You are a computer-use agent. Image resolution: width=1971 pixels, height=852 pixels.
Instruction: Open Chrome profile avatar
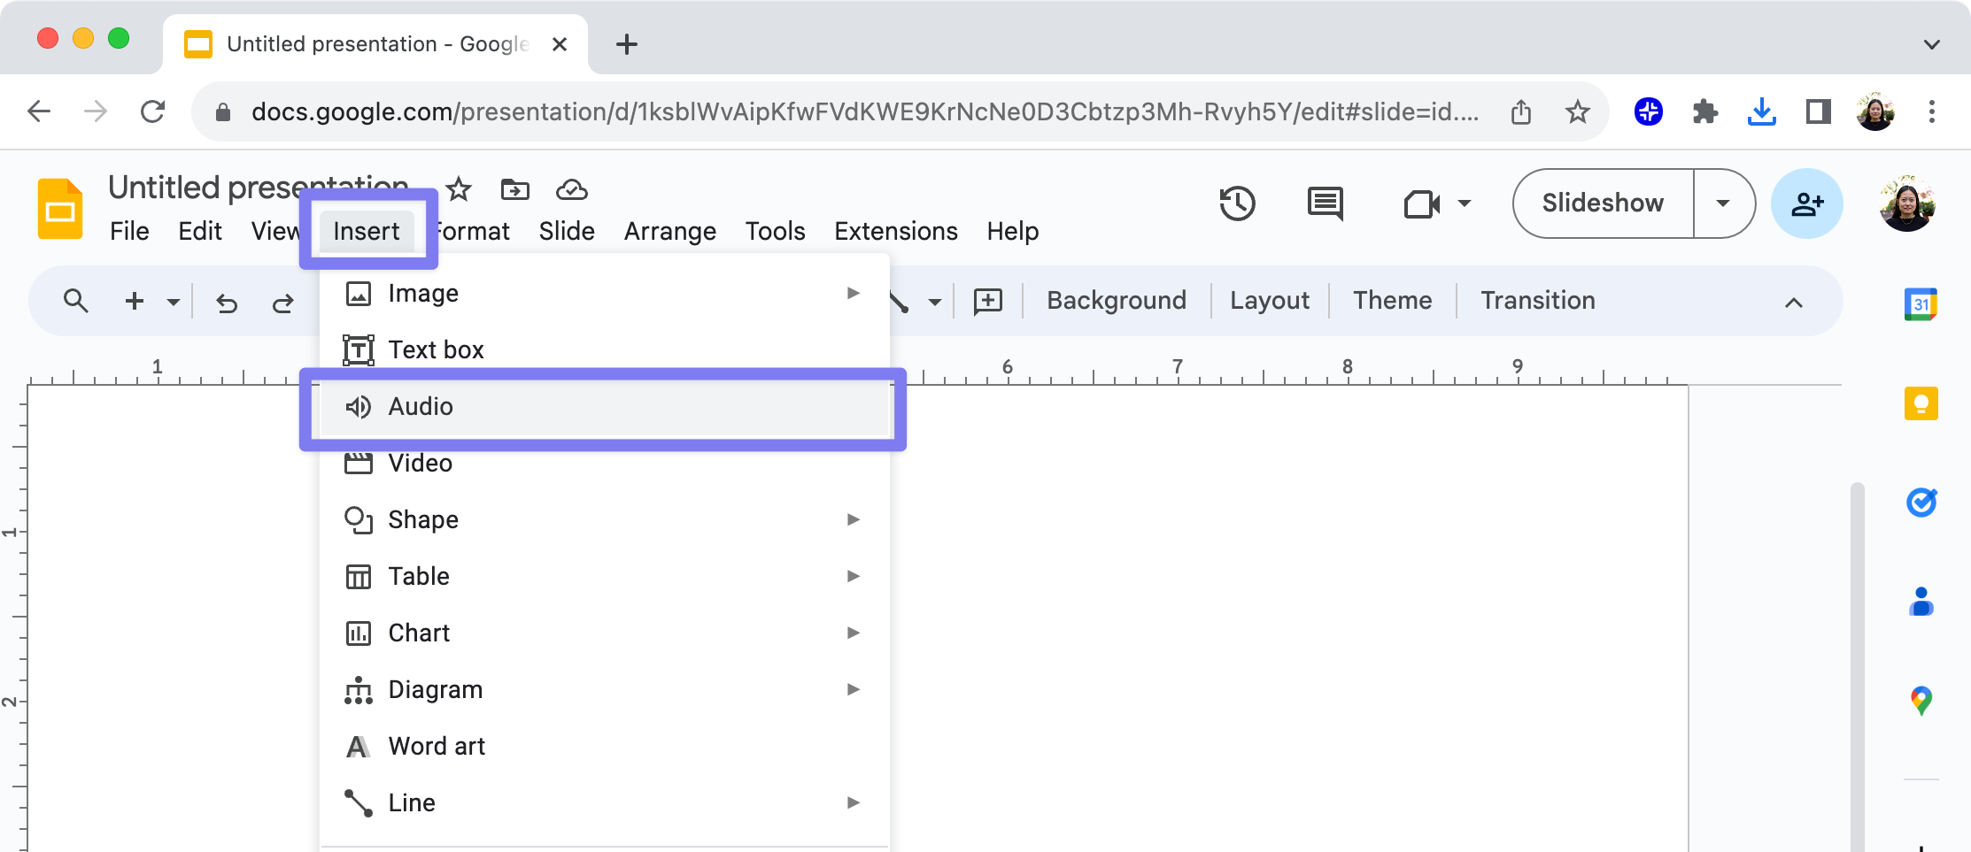click(1874, 111)
